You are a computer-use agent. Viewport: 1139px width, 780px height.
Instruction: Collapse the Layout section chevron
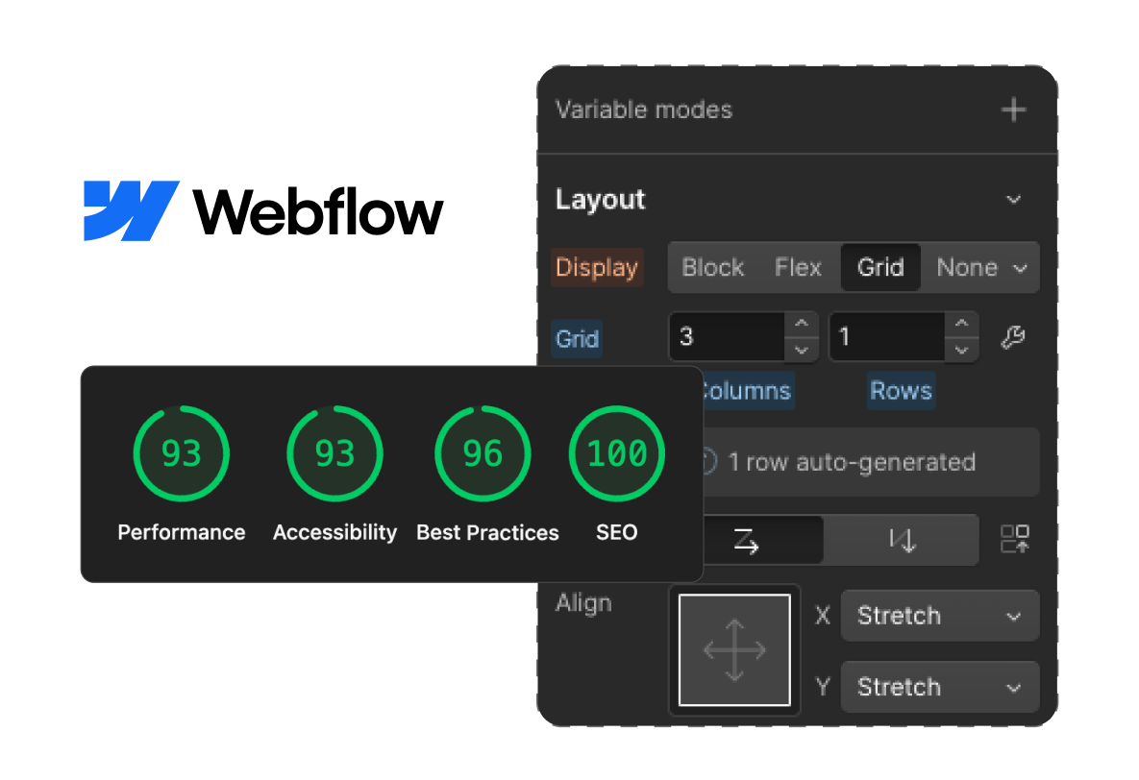1013,199
